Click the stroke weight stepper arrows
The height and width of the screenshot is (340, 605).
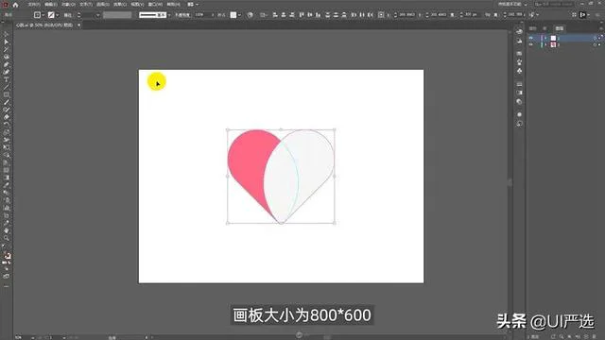click(79, 15)
